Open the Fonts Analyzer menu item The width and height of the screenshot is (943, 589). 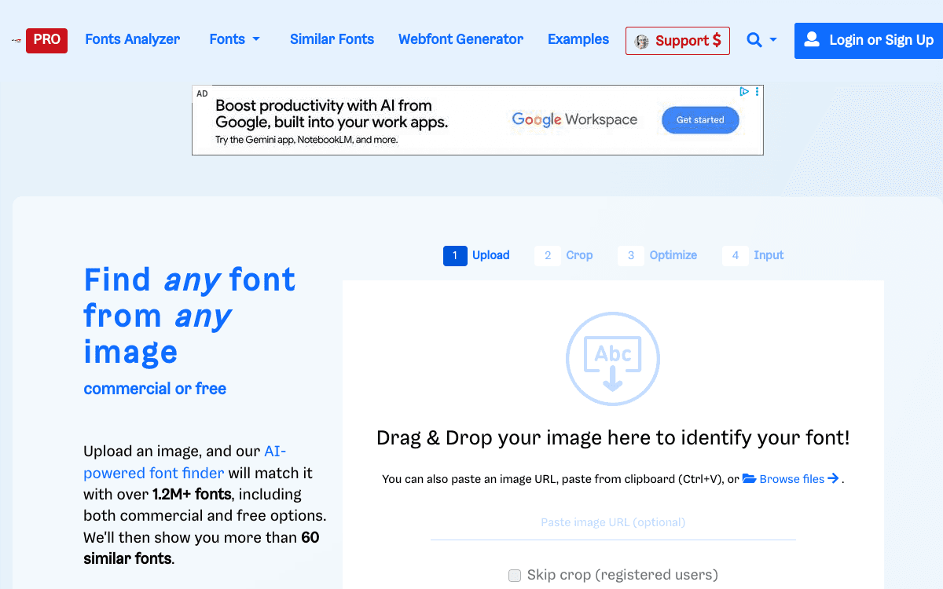(x=132, y=39)
